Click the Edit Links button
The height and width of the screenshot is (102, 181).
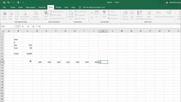pos(80,18)
